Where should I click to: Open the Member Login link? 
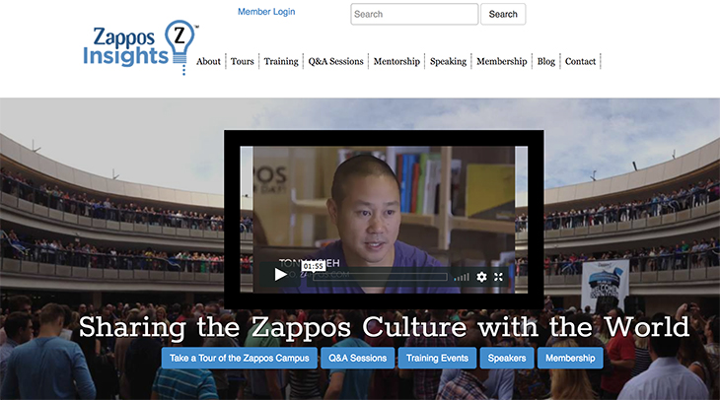point(266,12)
